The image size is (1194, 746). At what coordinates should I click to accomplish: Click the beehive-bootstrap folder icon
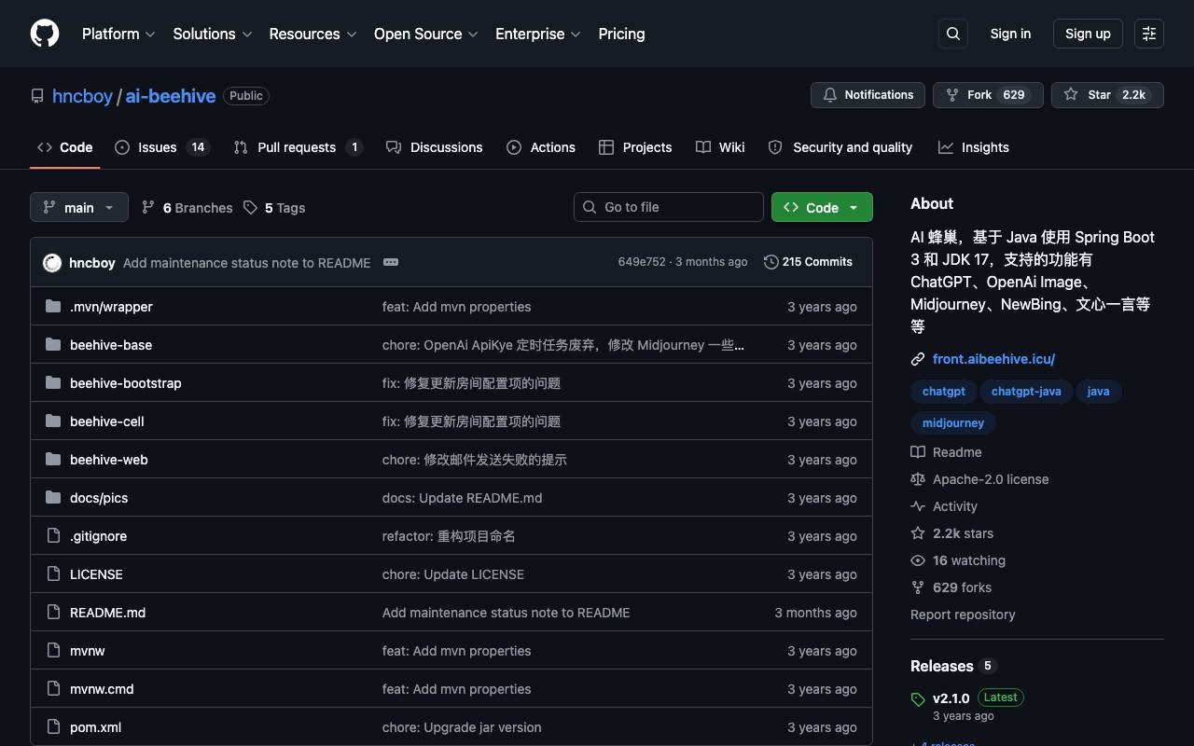tap(53, 382)
